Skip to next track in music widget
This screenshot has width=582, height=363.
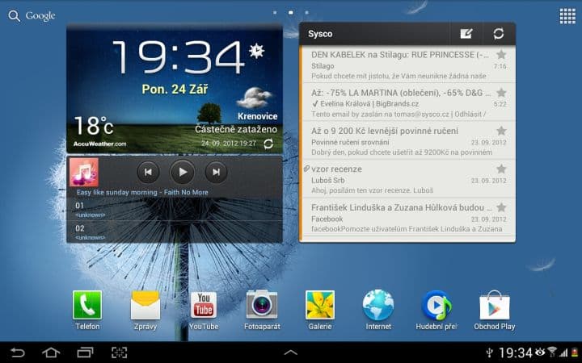pos(216,171)
